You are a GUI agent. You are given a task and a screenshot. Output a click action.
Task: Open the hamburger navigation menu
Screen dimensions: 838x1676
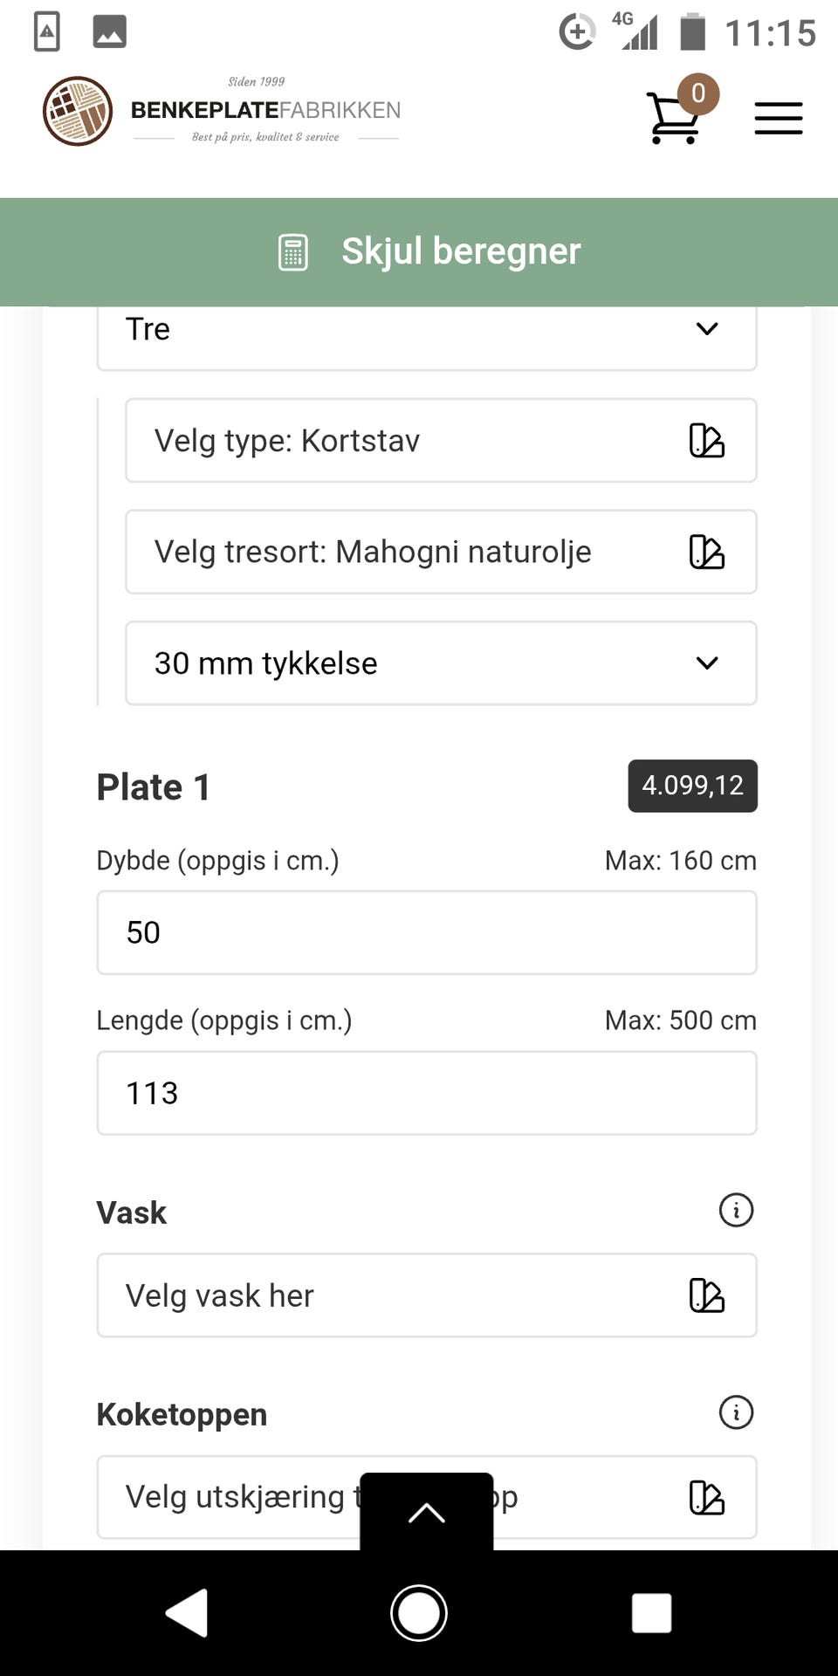778,118
